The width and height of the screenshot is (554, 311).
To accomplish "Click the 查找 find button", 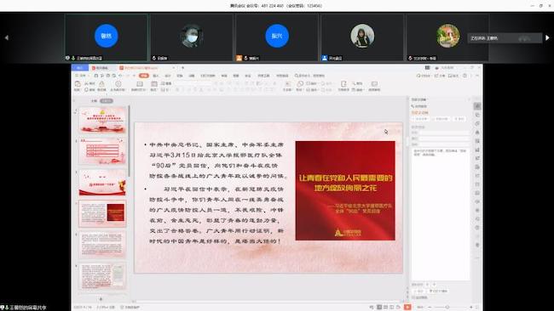I will coord(357,83).
